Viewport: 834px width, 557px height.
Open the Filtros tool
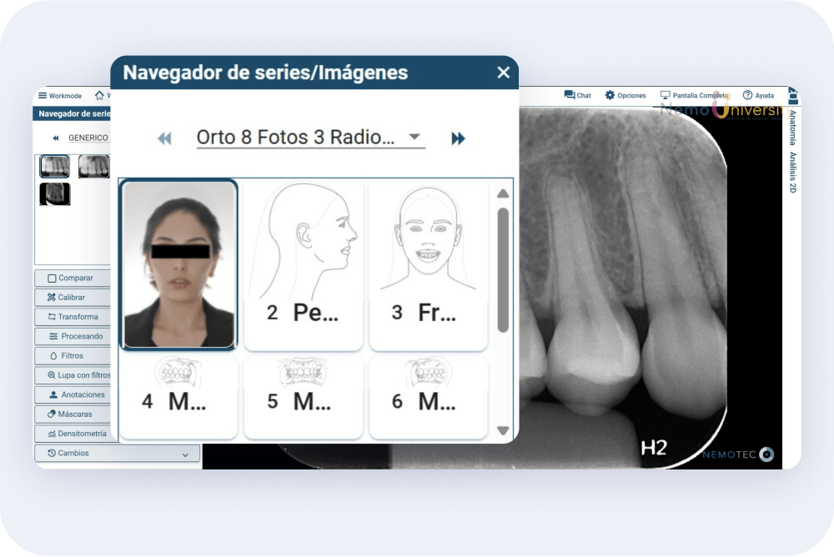tap(73, 355)
